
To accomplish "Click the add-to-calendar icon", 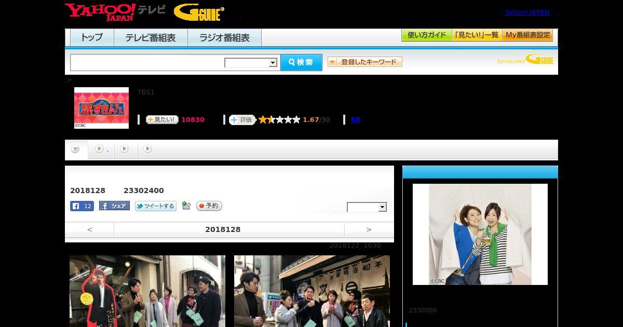I will (186, 206).
